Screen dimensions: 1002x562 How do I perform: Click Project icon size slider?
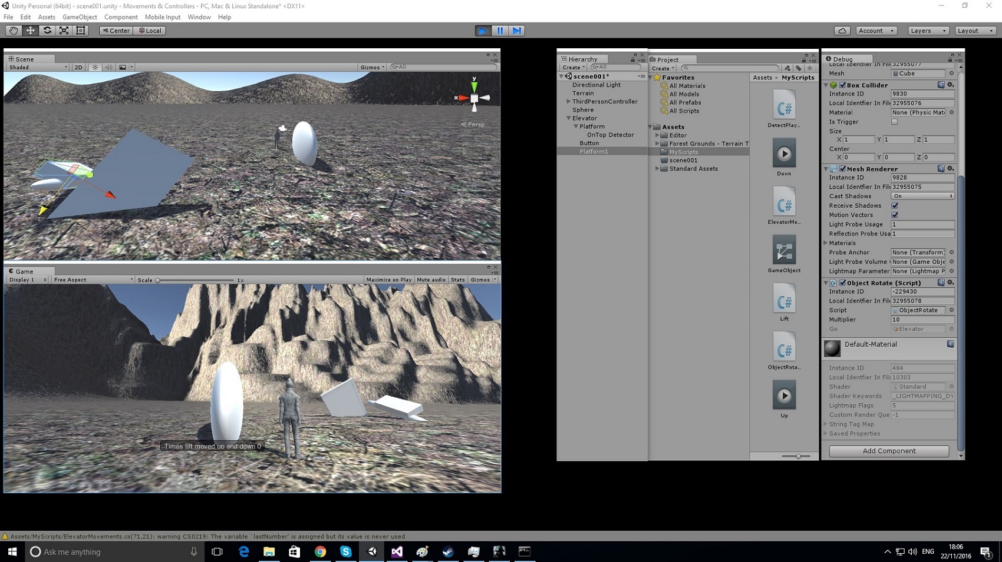coord(796,456)
